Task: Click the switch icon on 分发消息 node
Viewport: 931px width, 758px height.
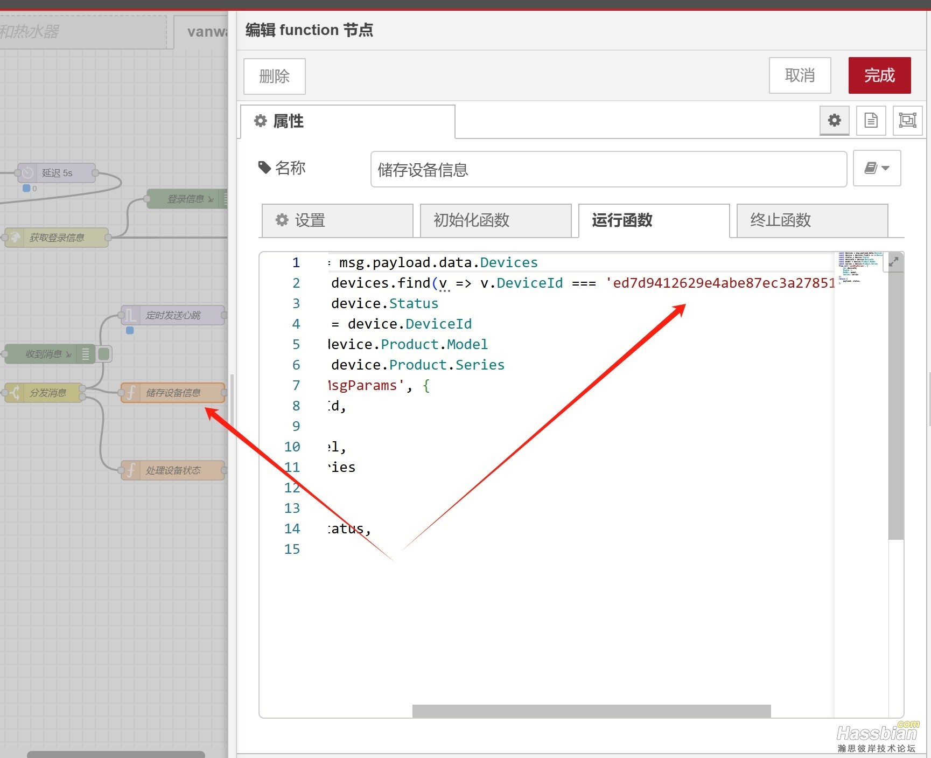Action: pos(15,393)
